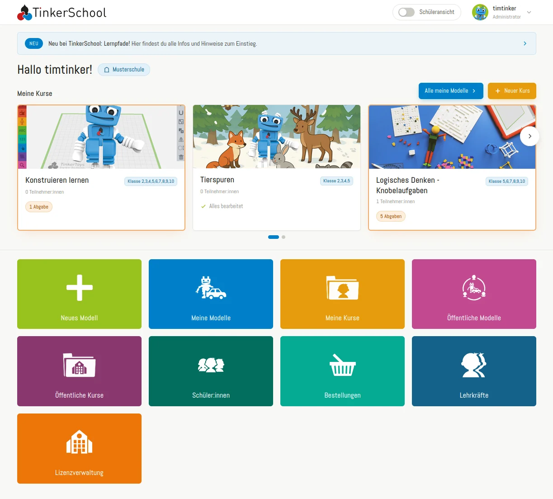Open the Bestellungen basket icon
This screenshot has height=499, width=553.
(x=342, y=365)
